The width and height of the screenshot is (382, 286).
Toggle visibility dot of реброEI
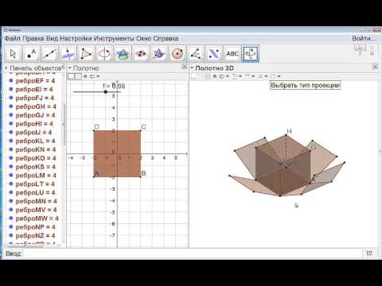11,89
